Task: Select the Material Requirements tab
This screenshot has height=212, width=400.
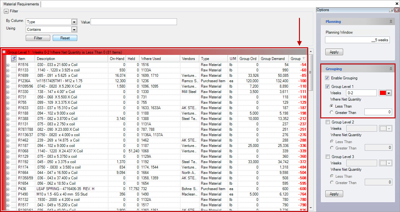Action: (x=21, y=4)
